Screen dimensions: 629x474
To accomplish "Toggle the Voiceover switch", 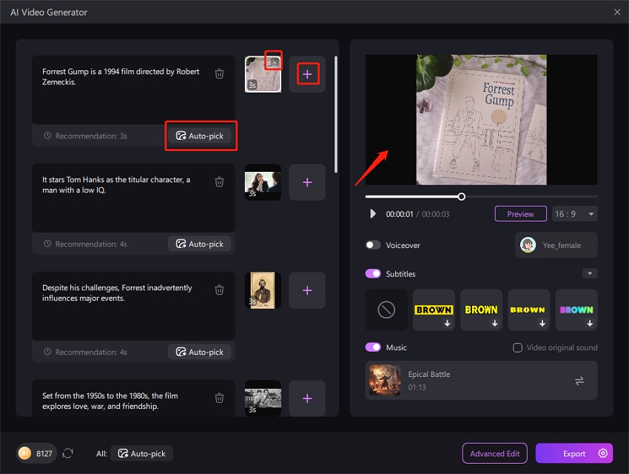I will (373, 245).
